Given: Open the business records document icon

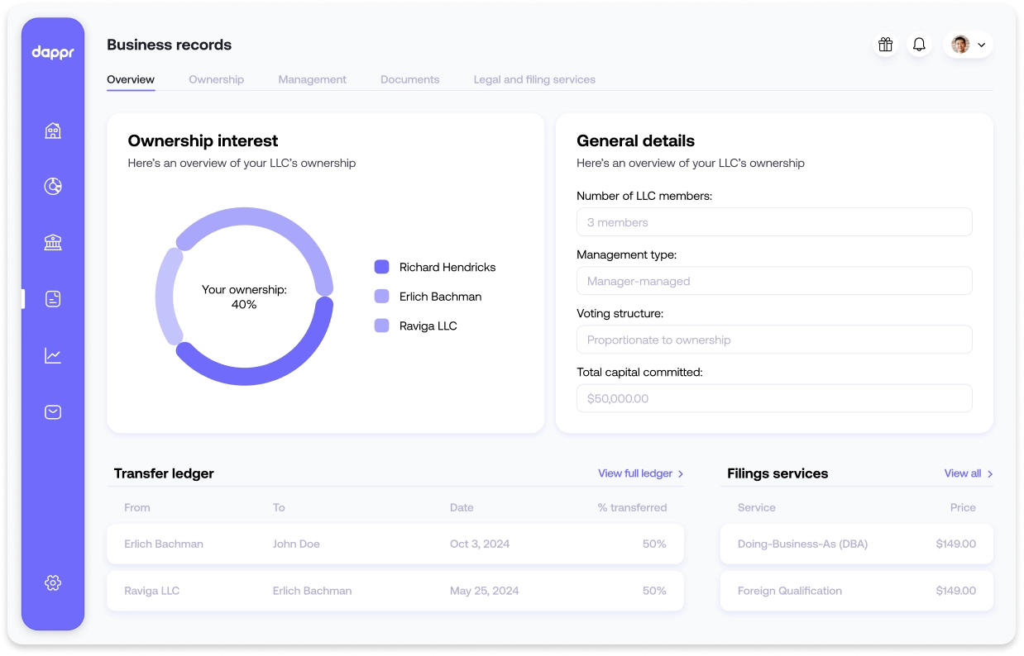Looking at the screenshot, I should pos(53,299).
